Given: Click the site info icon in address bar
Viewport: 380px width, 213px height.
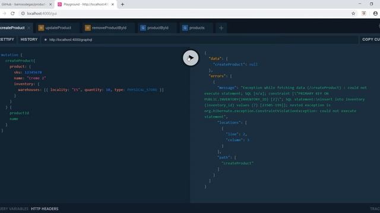Looking at the screenshot, I should tap(23, 14).
